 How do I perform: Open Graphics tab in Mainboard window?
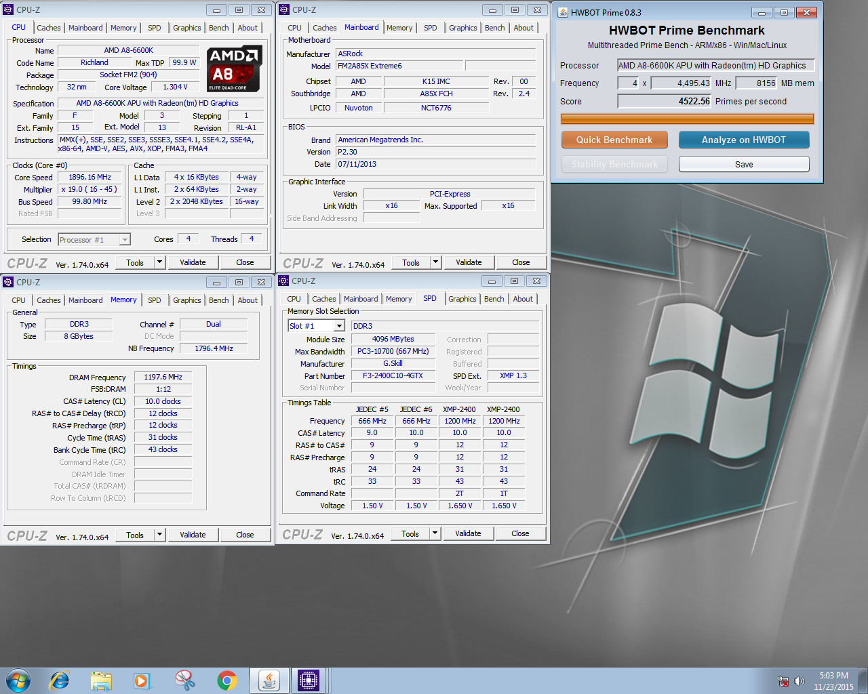point(463,28)
